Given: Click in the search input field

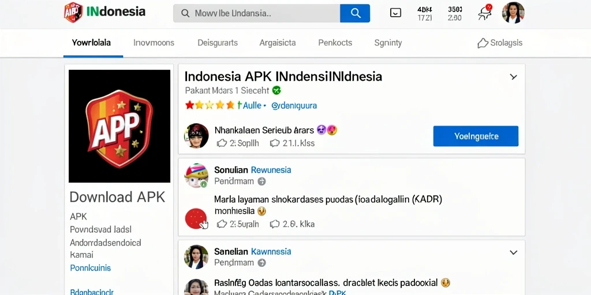Looking at the screenshot, I should click(256, 13).
